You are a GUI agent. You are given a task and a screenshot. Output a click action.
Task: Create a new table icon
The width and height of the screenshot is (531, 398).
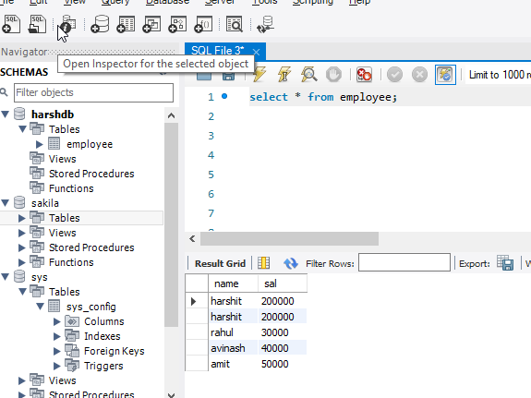coord(126,24)
